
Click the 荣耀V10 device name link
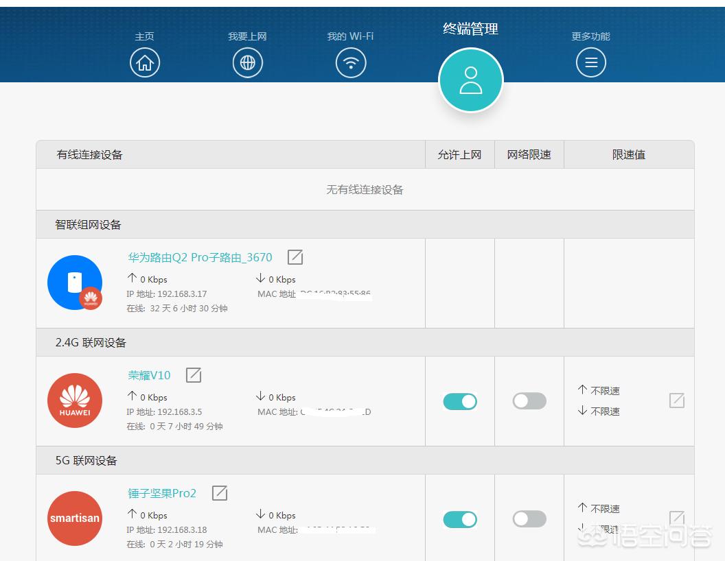[149, 375]
